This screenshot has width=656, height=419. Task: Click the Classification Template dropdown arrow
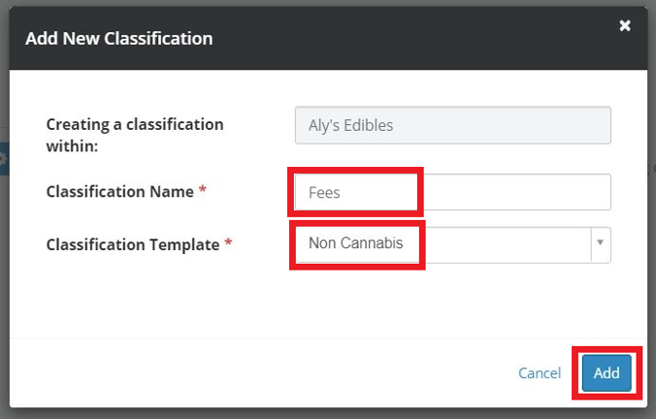point(601,244)
